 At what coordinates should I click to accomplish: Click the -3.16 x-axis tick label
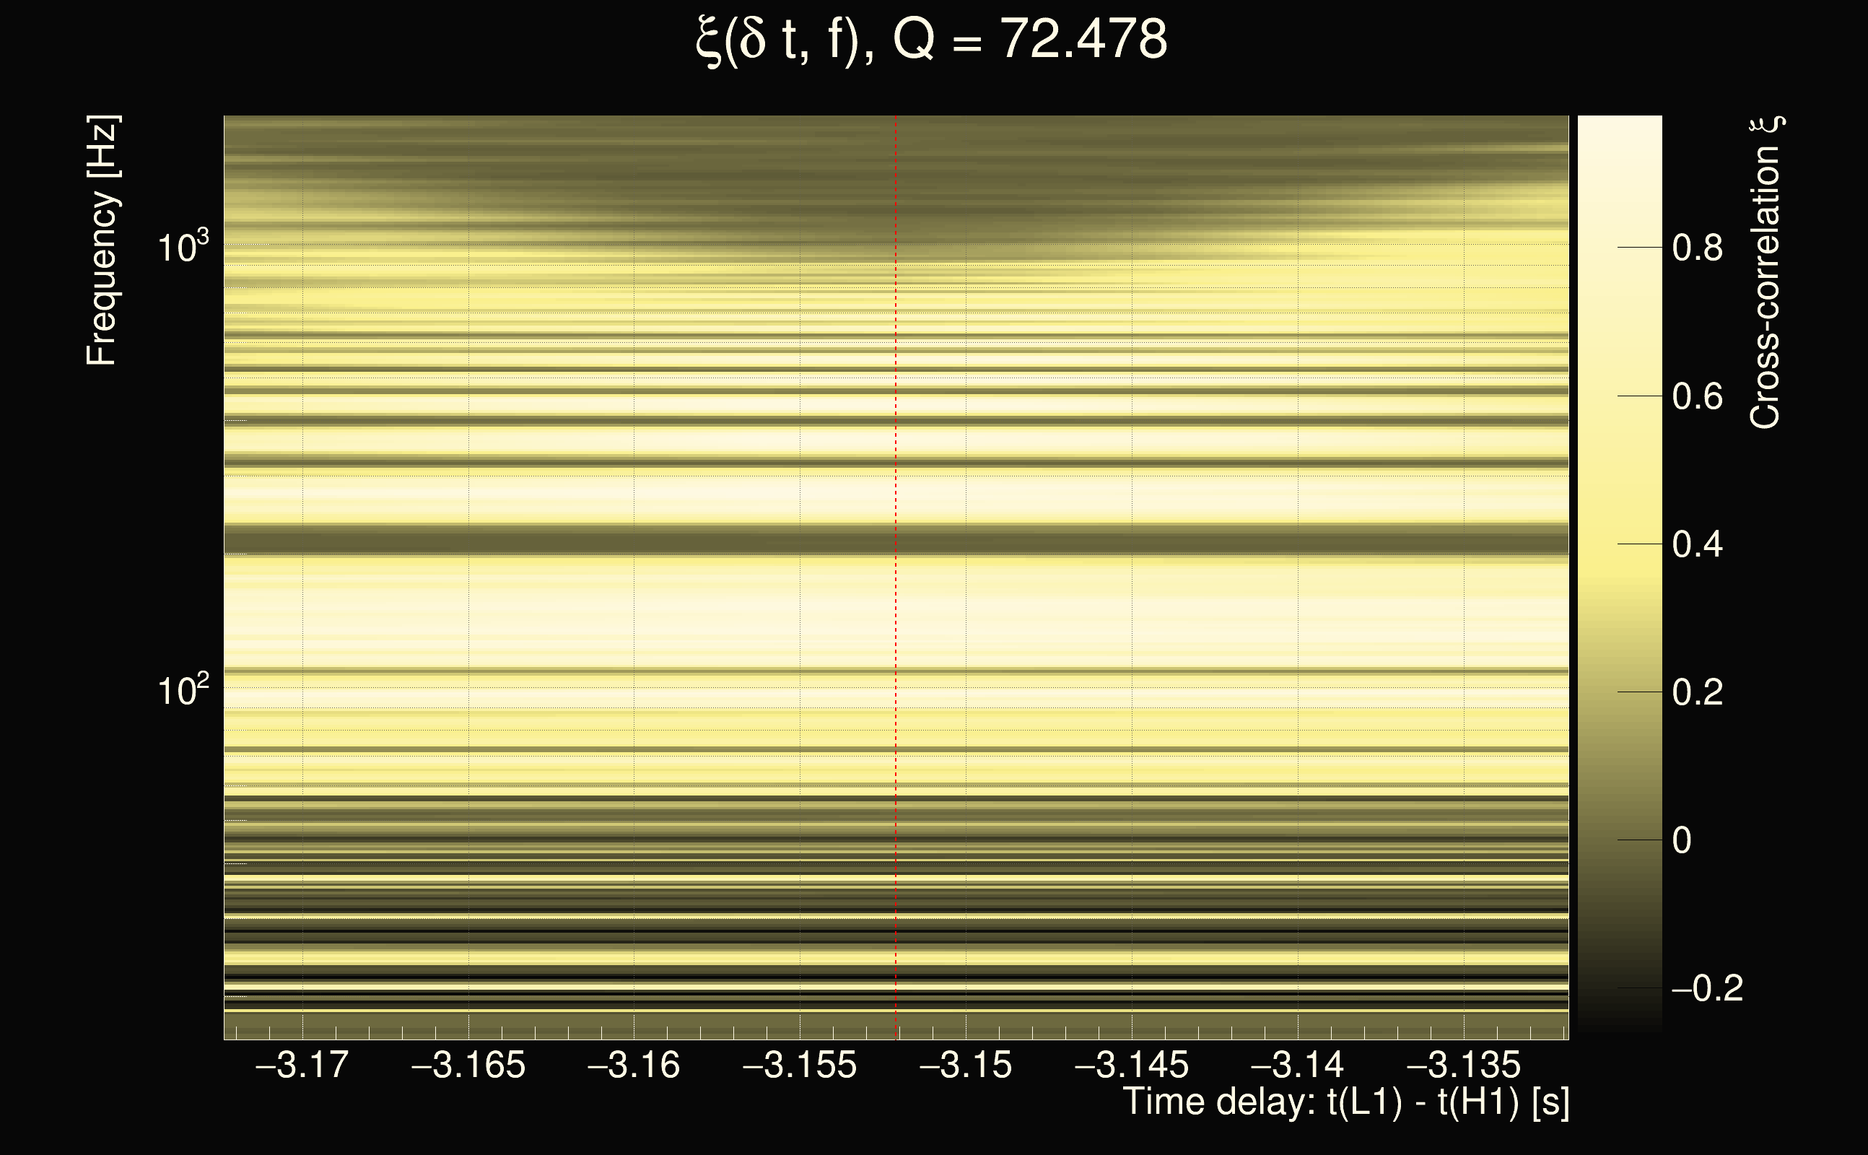(634, 1065)
